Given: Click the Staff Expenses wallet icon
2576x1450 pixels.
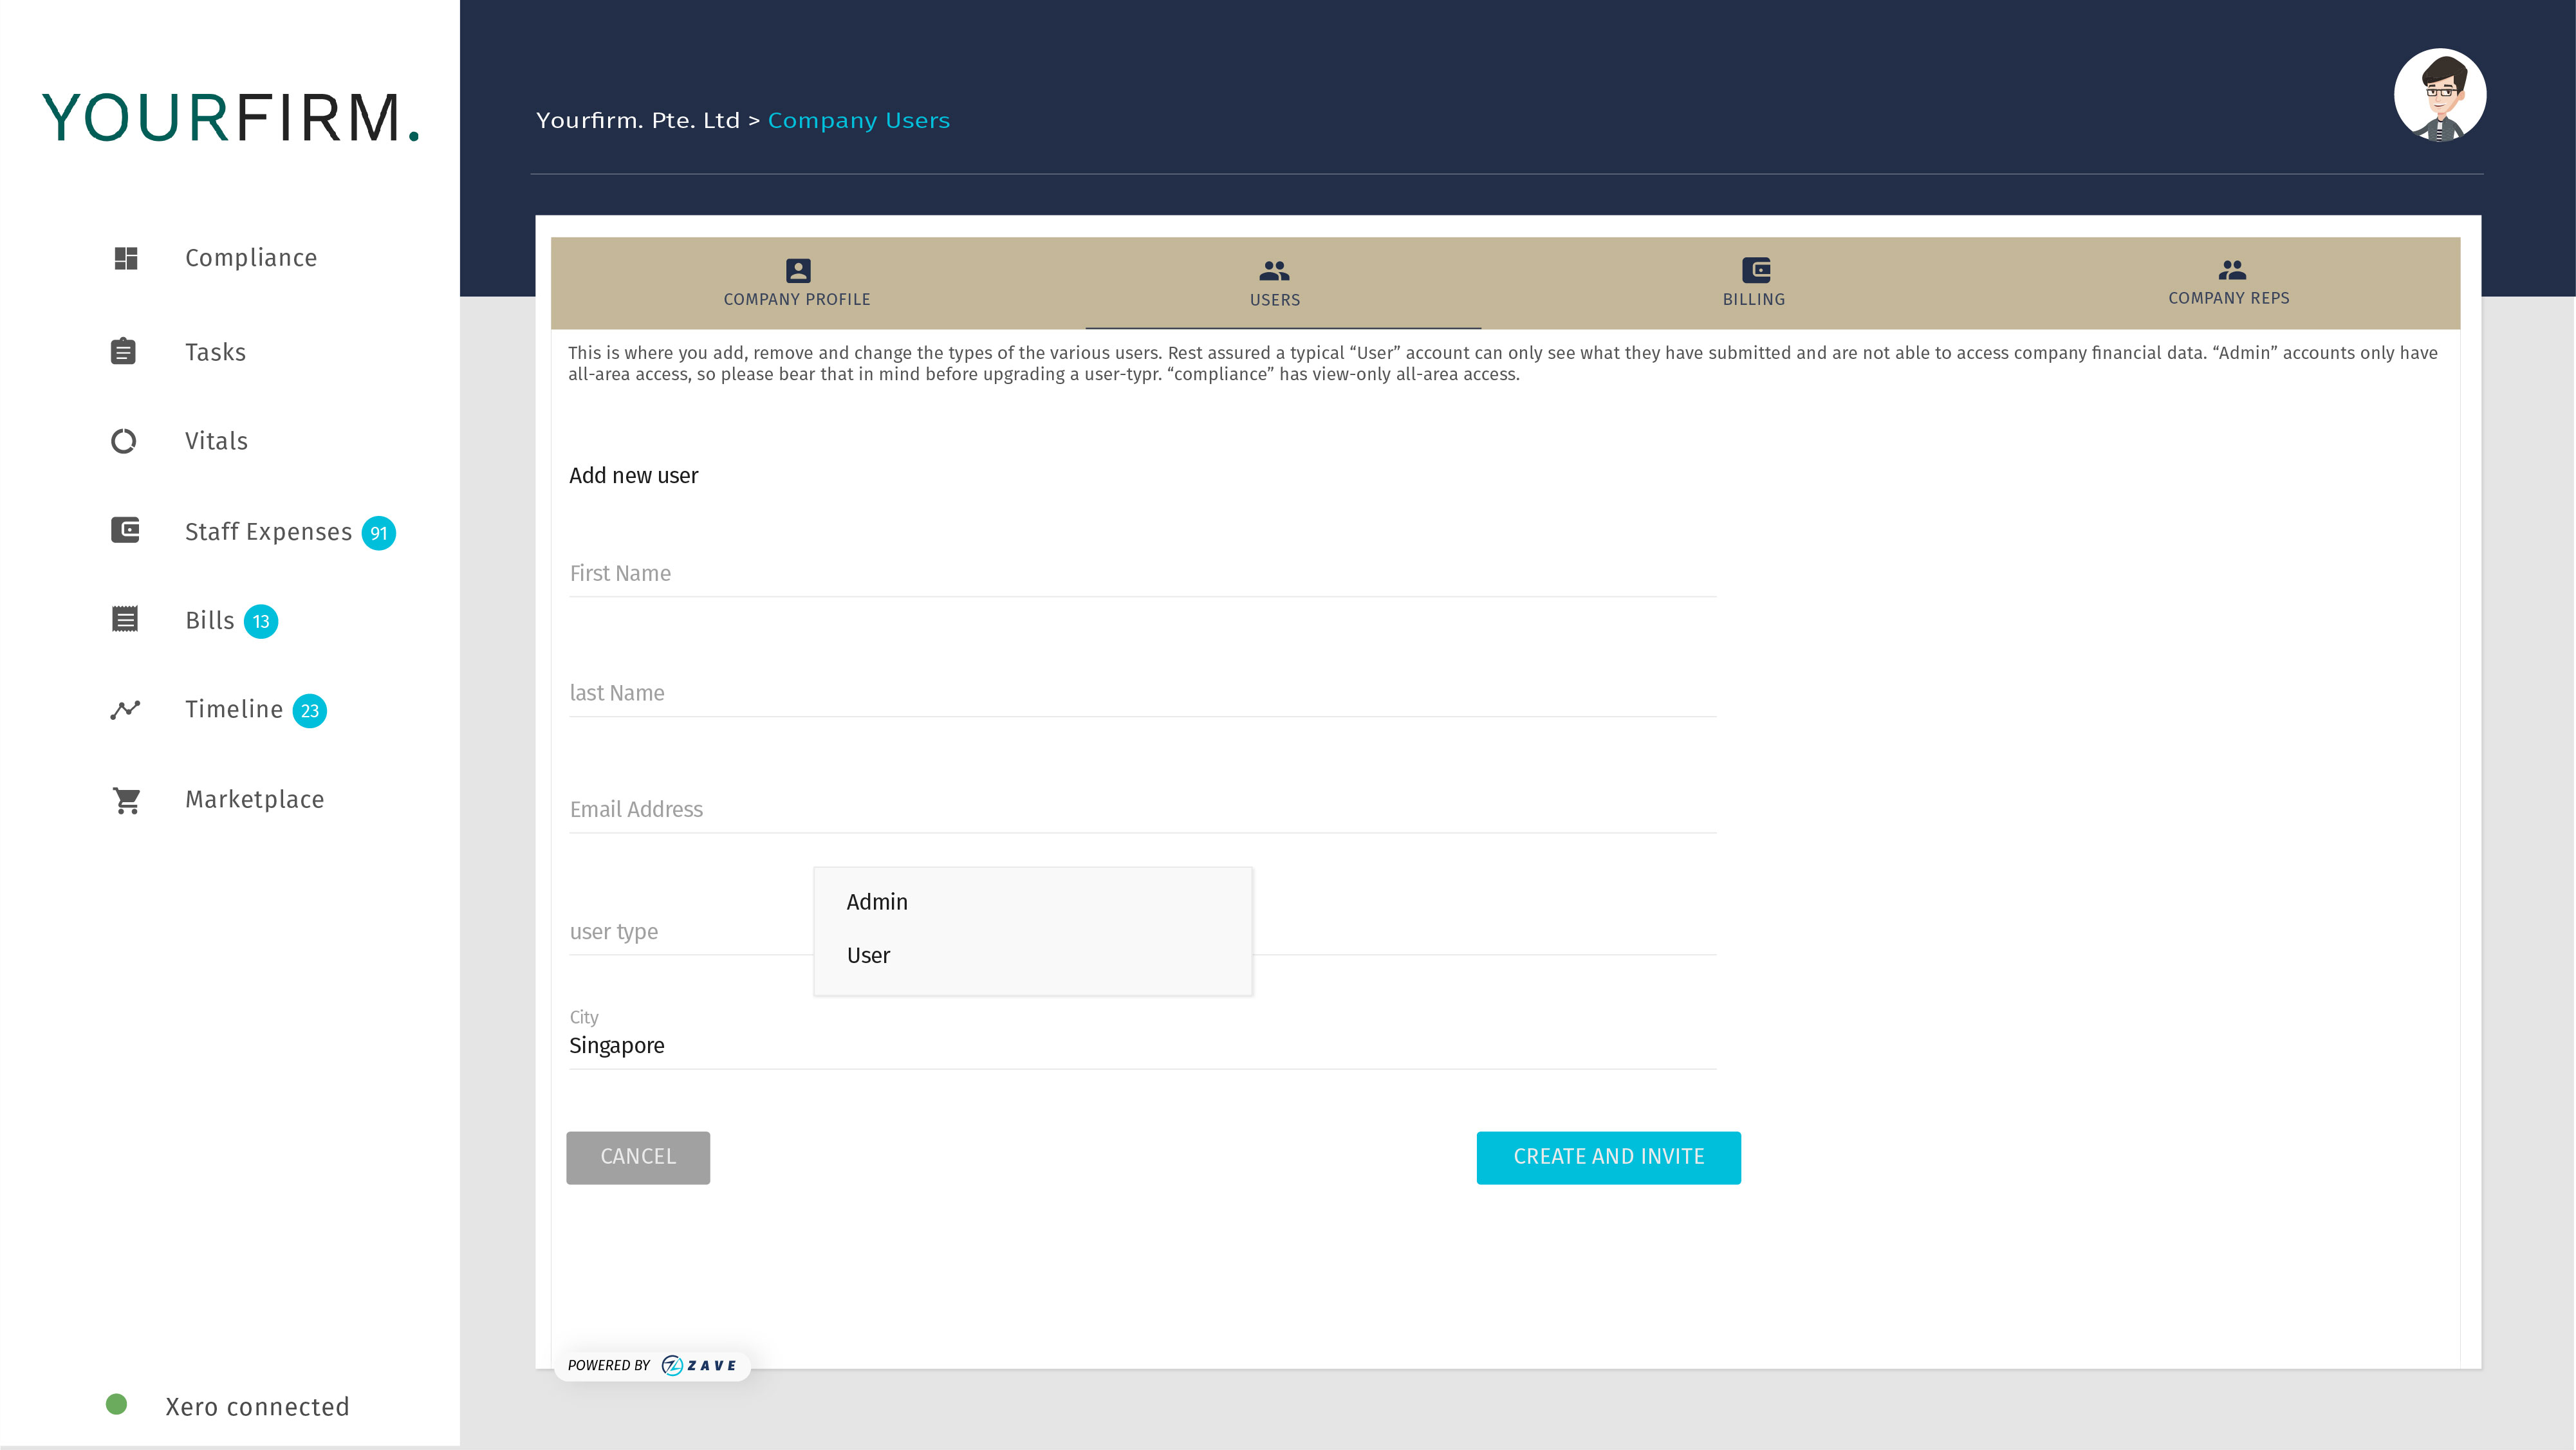Looking at the screenshot, I should [125, 530].
